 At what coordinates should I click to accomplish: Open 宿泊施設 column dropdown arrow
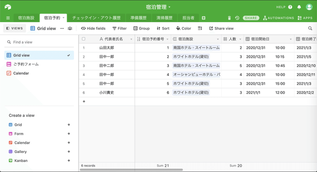(218, 39)
